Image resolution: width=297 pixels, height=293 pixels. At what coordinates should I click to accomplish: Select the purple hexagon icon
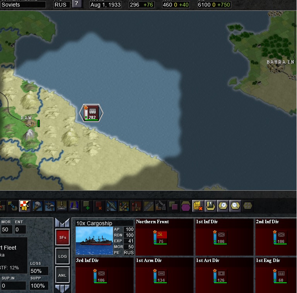186,206
